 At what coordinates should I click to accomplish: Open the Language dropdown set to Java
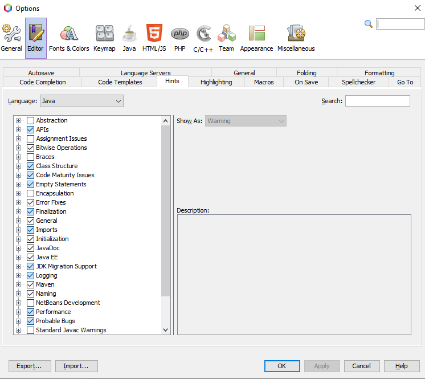point(81,101)
